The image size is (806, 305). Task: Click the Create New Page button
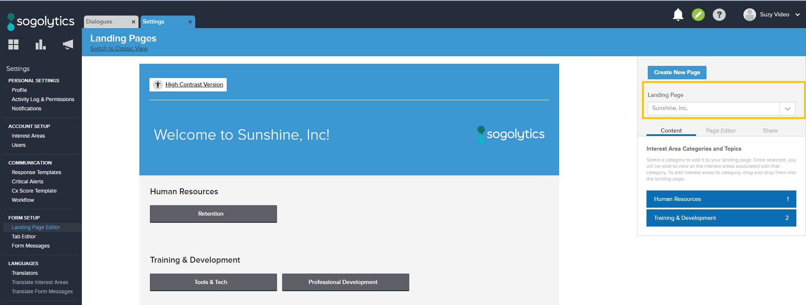(x=677, y=73)
